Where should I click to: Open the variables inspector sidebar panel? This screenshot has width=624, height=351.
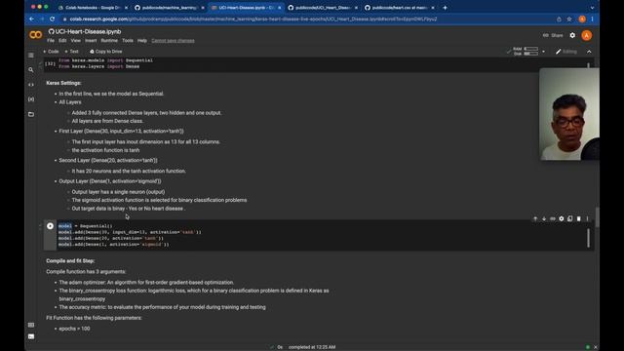coord(31,99)
